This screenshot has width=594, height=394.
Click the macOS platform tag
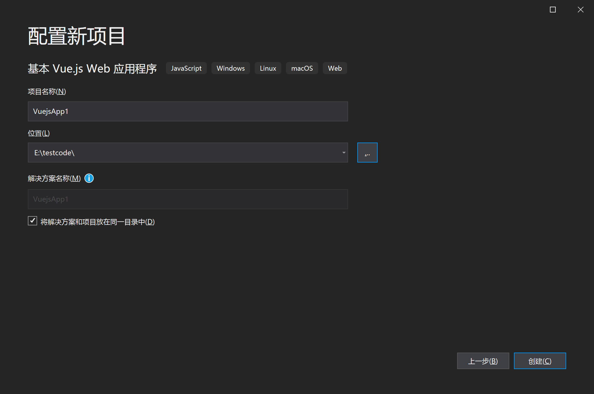pos(302,68)
